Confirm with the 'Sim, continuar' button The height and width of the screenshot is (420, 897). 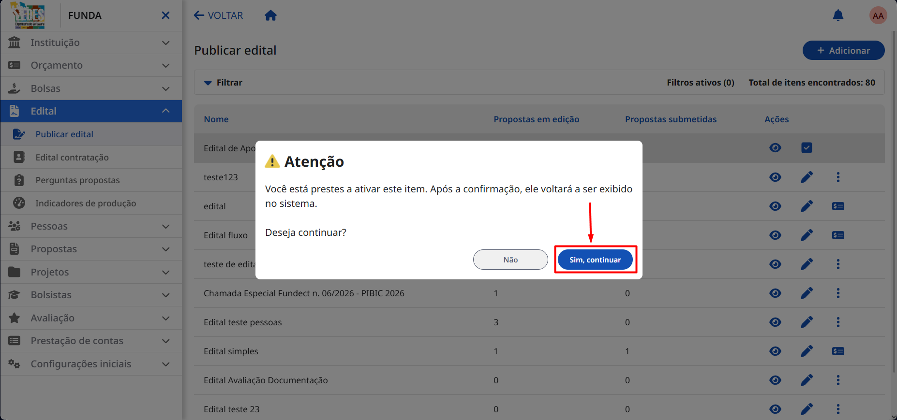point(595,260)
